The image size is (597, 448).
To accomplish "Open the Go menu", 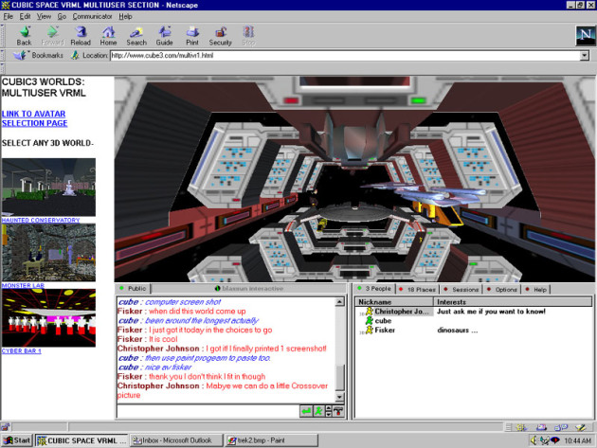I will point(62,16).
